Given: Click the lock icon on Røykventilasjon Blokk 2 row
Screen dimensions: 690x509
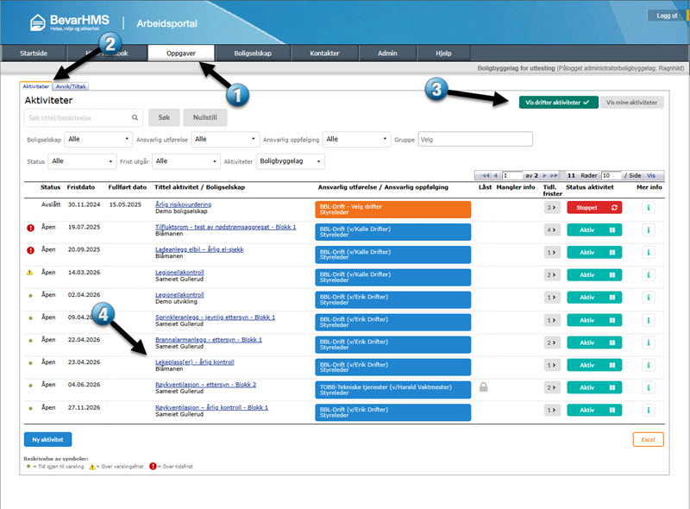Looking at the screenshot, I should (483, 387).
